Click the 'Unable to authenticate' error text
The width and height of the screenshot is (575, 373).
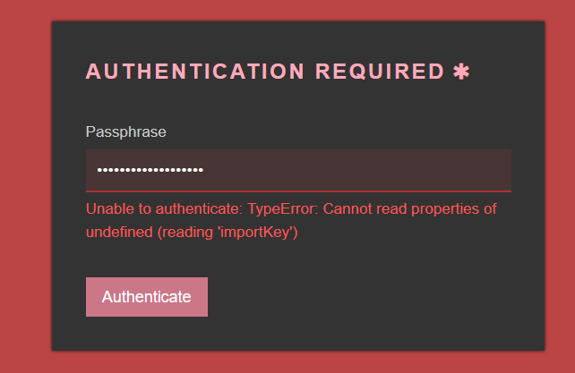point(161,209)
